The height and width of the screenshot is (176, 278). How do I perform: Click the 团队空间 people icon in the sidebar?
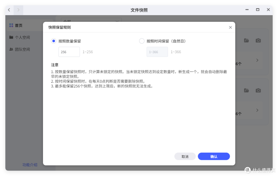coord(11,49)
